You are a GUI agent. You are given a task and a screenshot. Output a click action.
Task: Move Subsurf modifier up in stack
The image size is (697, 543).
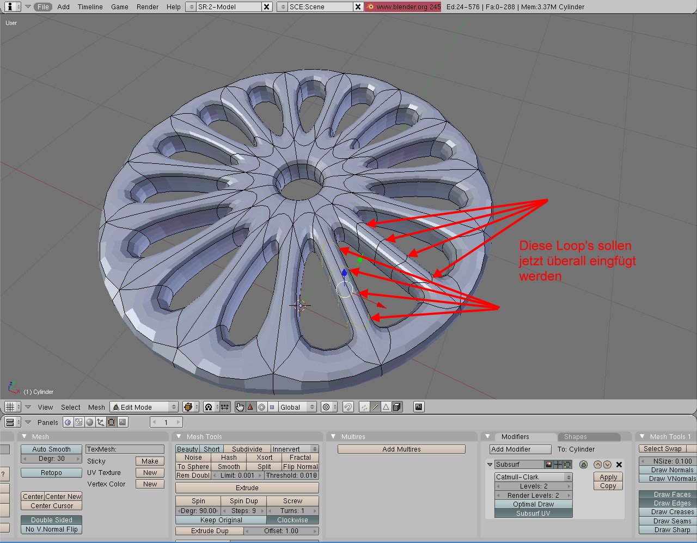(597, 465)
